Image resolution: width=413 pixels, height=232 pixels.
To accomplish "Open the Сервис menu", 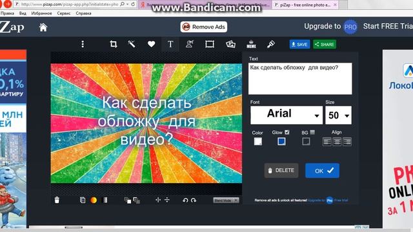I will point(64,13).
